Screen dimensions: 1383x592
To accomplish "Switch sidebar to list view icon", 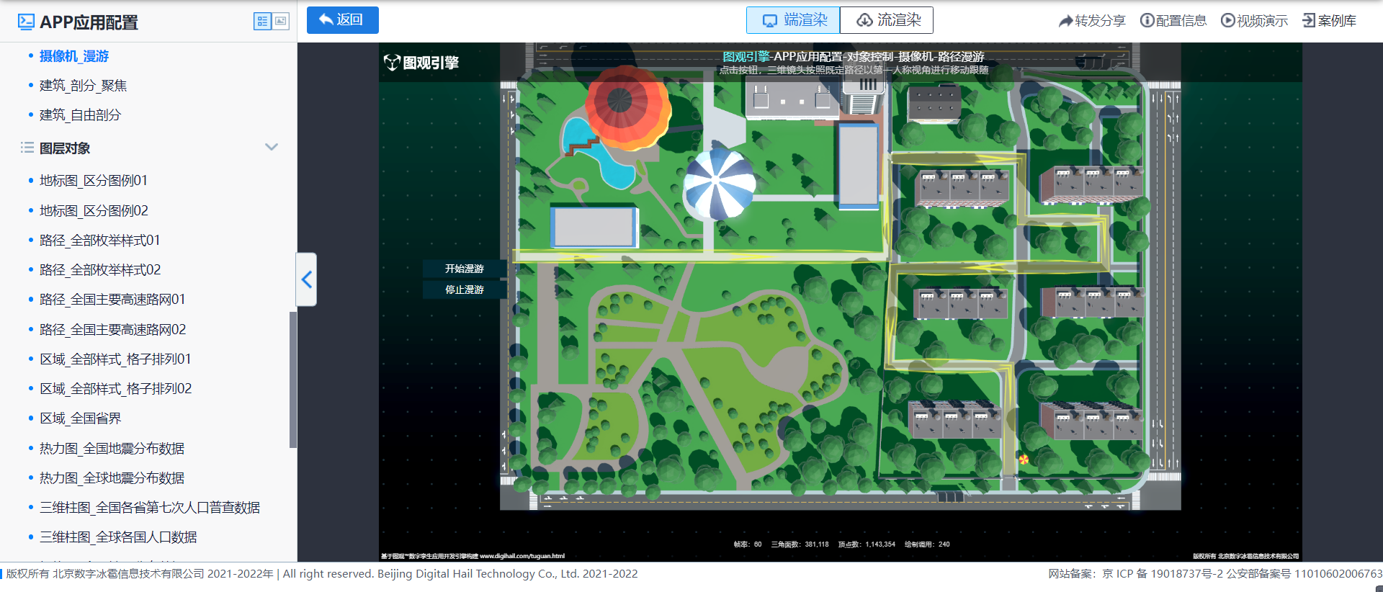I will point(262,22).
